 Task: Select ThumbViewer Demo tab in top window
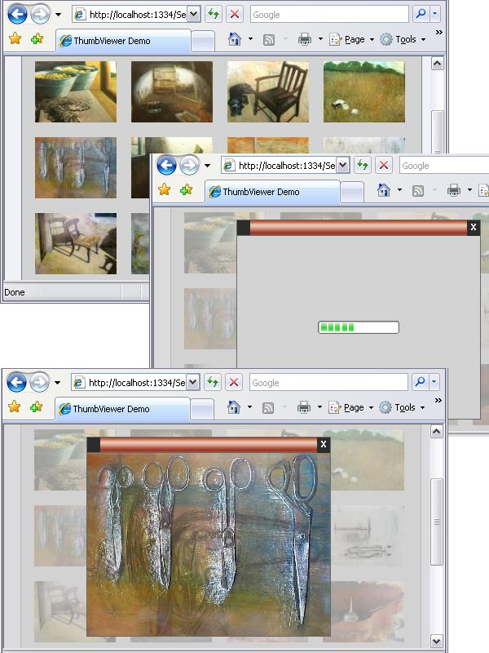tap(124, 41)
